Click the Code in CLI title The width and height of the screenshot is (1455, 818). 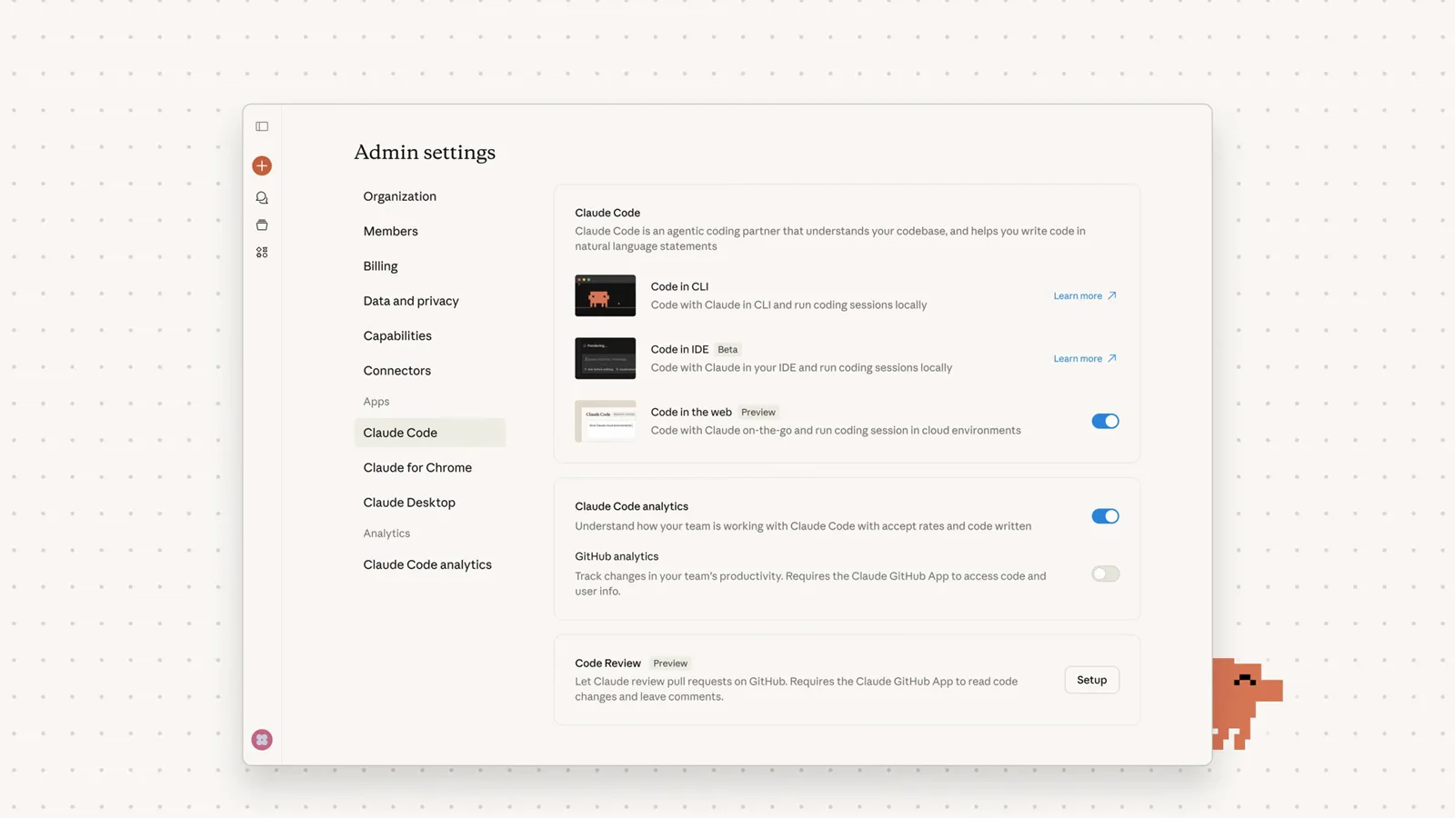pos(679,286)
